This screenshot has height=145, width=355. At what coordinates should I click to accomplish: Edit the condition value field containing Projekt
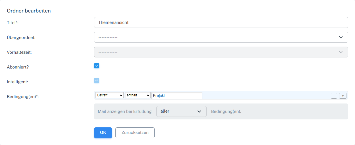[x=177, y=96]
